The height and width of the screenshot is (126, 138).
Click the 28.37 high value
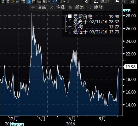pyautogui.click(x=114, y=22)
